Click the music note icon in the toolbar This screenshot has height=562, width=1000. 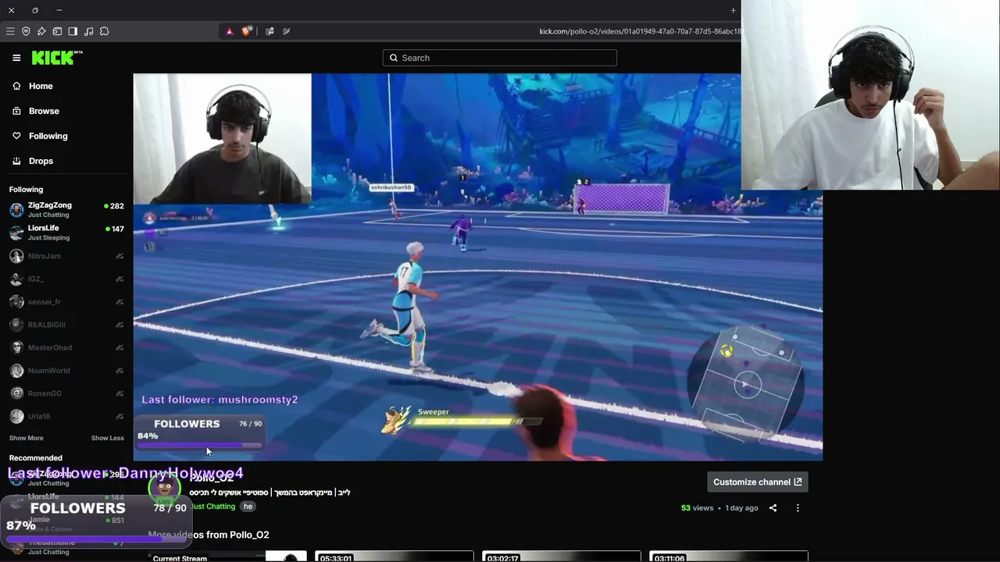tap(88, 31)
